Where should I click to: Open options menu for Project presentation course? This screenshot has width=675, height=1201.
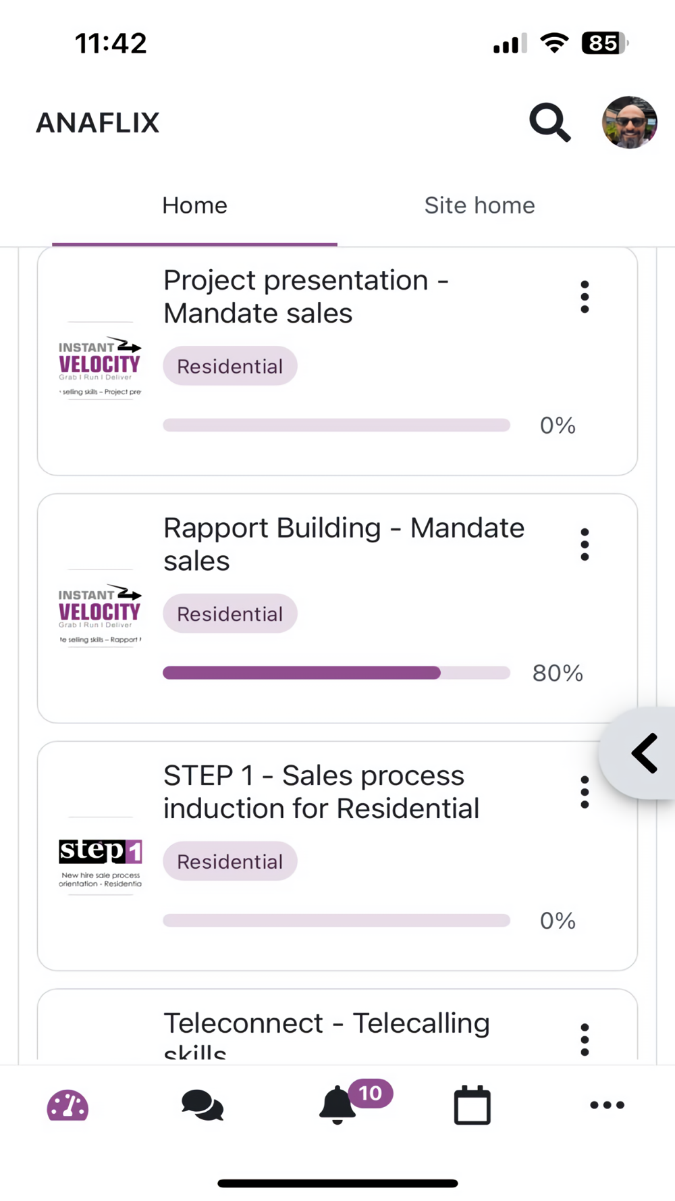[x=585, y=297]
